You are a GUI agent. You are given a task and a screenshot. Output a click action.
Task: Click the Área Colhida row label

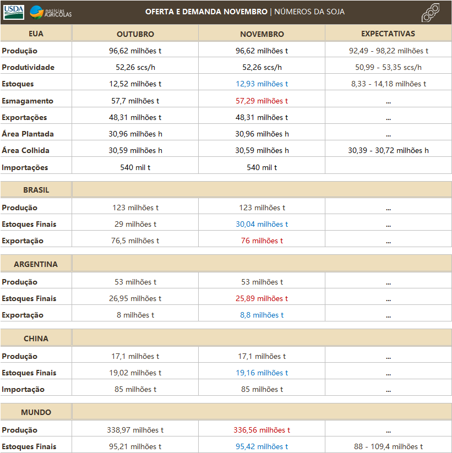coord(25,150)
